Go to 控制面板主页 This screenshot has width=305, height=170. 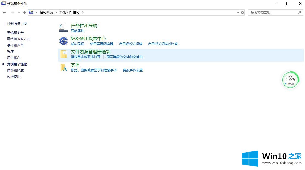coord(17,24)
